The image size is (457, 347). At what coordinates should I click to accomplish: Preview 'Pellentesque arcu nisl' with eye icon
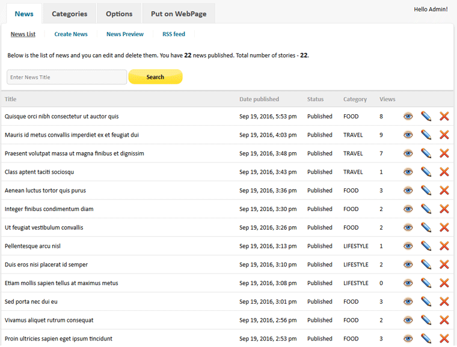click(408, 246)
